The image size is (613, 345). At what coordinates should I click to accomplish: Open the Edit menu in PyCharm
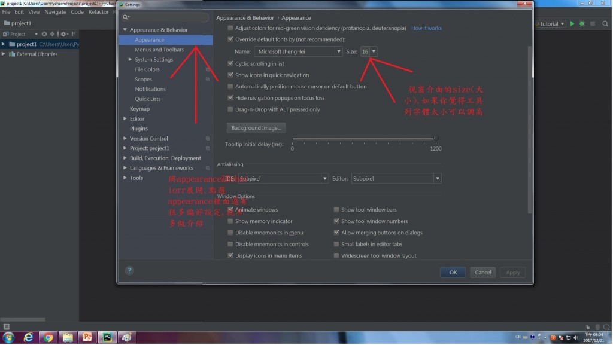click(19, 12)
